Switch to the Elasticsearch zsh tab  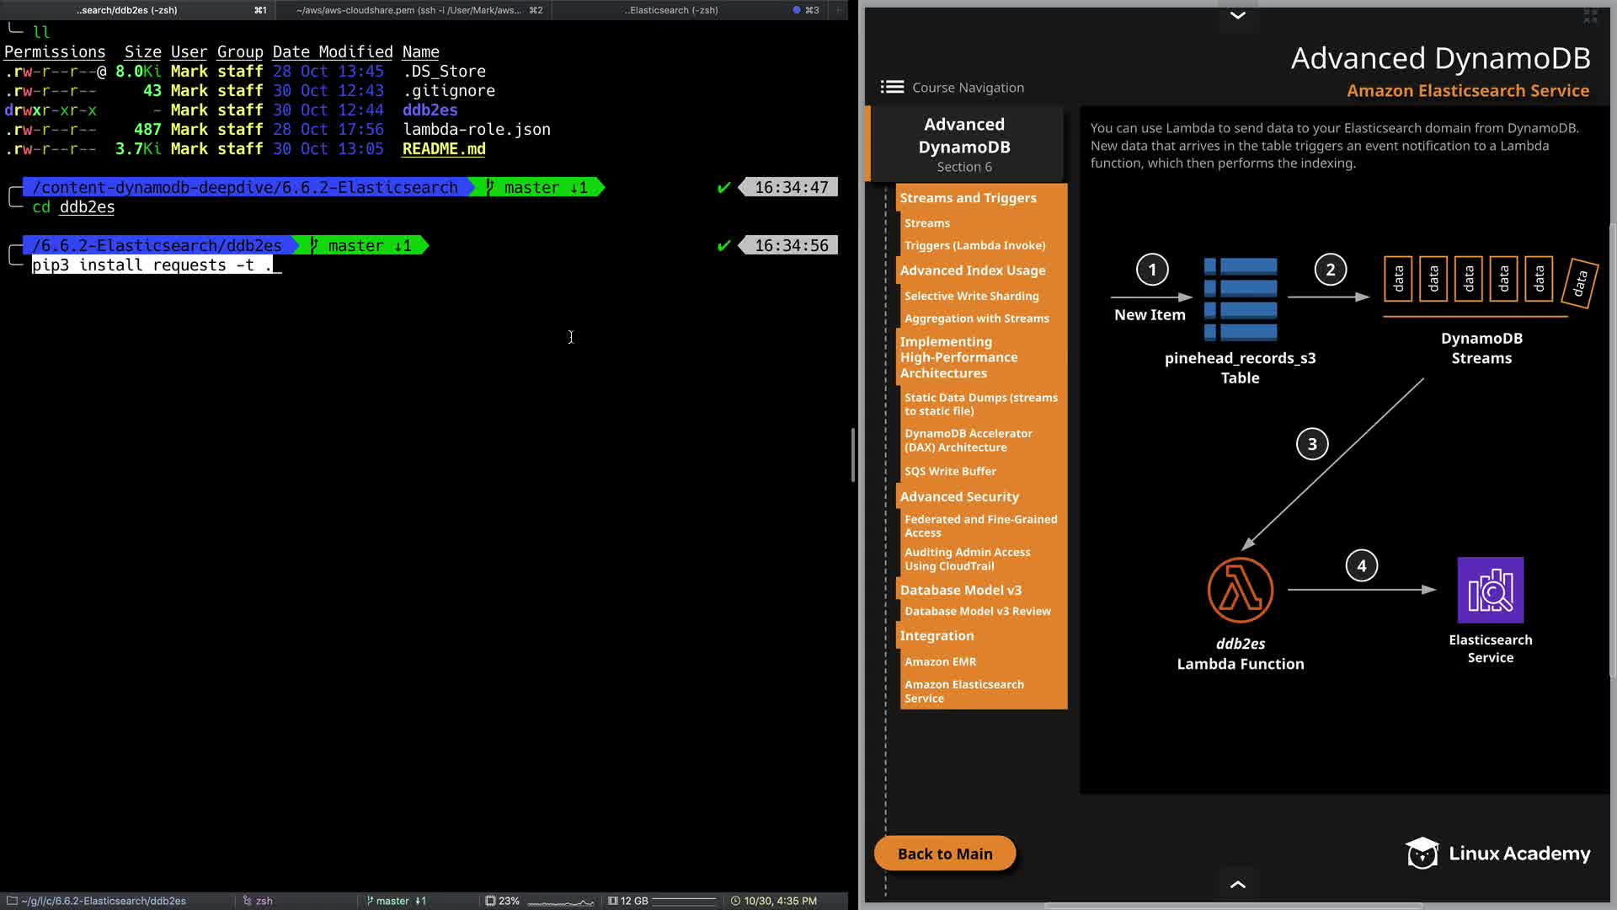(x=671, y=10)
